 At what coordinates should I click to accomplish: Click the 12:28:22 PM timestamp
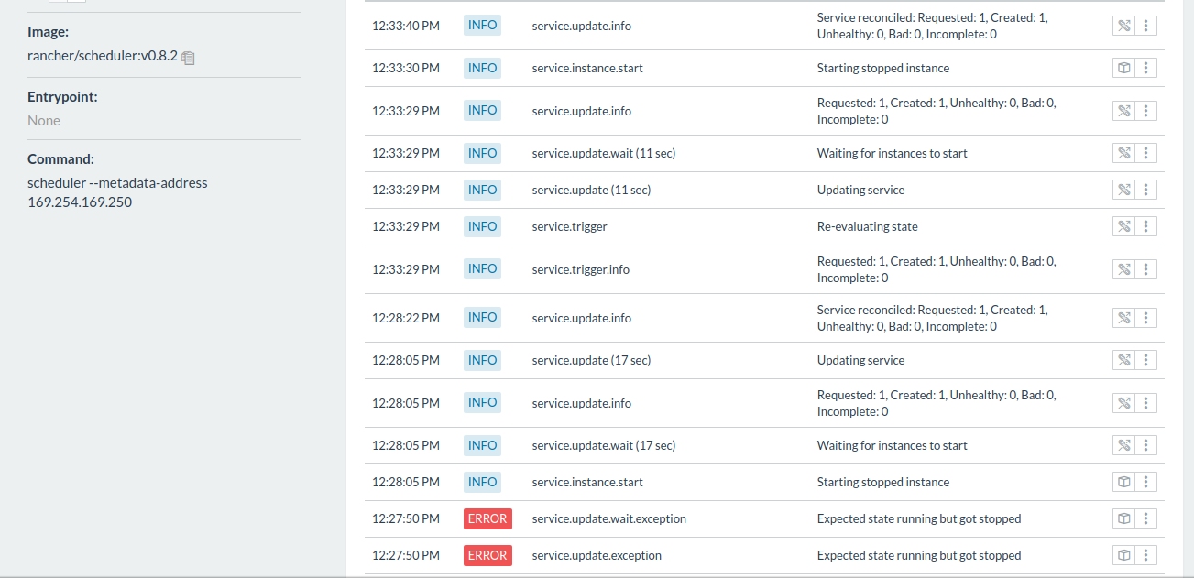click(x=406, y=318)
